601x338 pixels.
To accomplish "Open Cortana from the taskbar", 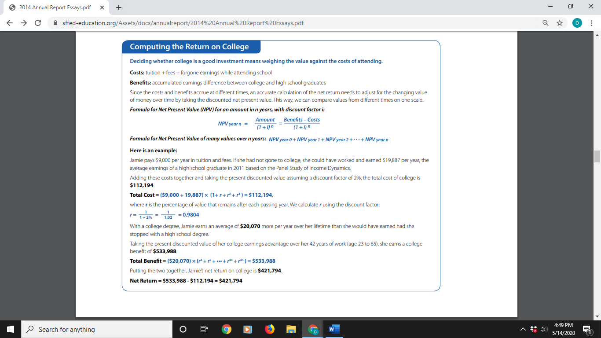I will [x=183, y=329].
